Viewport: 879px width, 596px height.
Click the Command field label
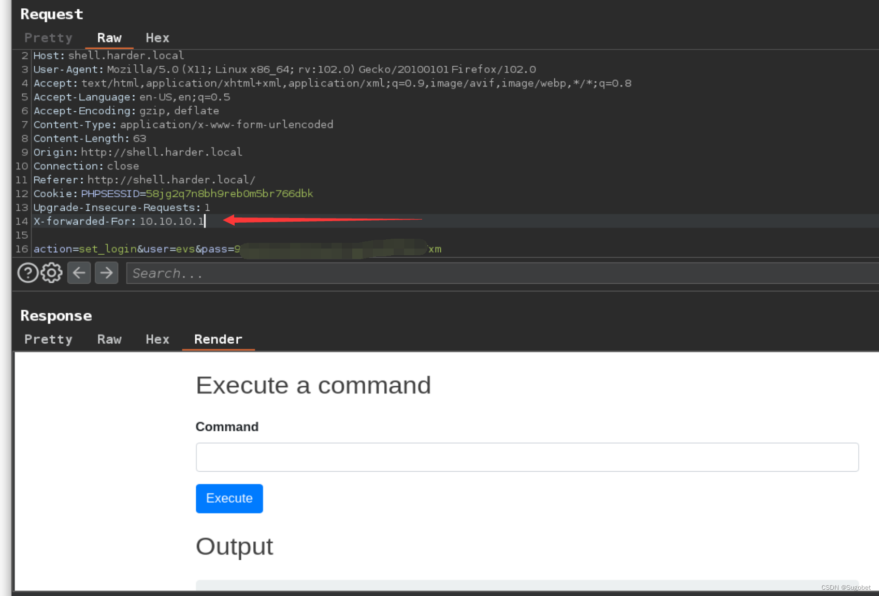pos(227,427)
